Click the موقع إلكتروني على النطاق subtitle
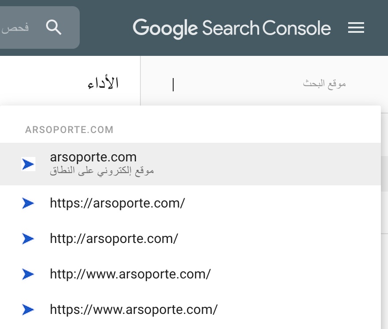 (102, 171)
